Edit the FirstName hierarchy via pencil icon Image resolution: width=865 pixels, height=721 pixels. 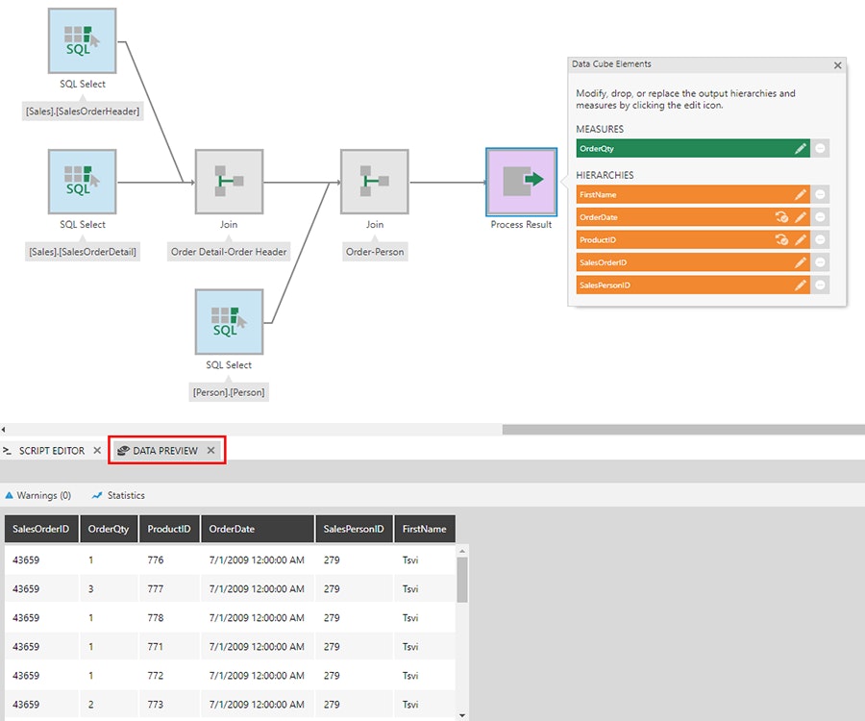tap(800, 195)
